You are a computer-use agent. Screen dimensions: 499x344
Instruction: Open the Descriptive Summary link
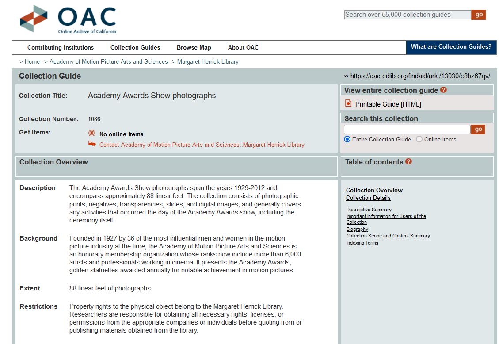pyautogui.click(x=369, y=210)
